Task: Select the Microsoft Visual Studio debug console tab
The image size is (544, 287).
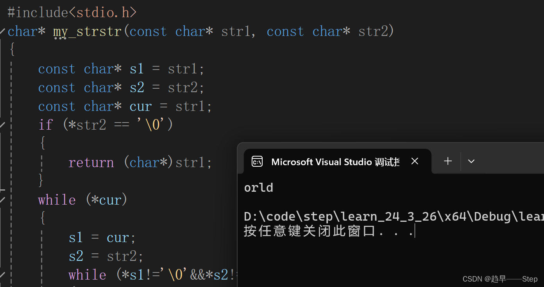Action: (338, 161)
